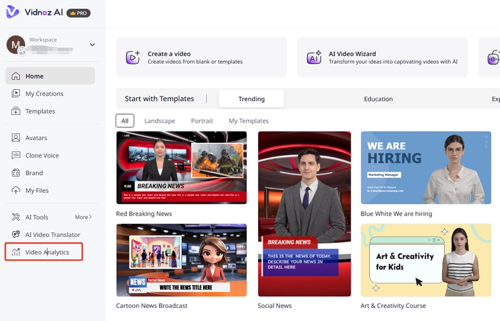Screen dimensions: 500x321
Task: Expand More next to AI Tools
Action: (83, 217)
